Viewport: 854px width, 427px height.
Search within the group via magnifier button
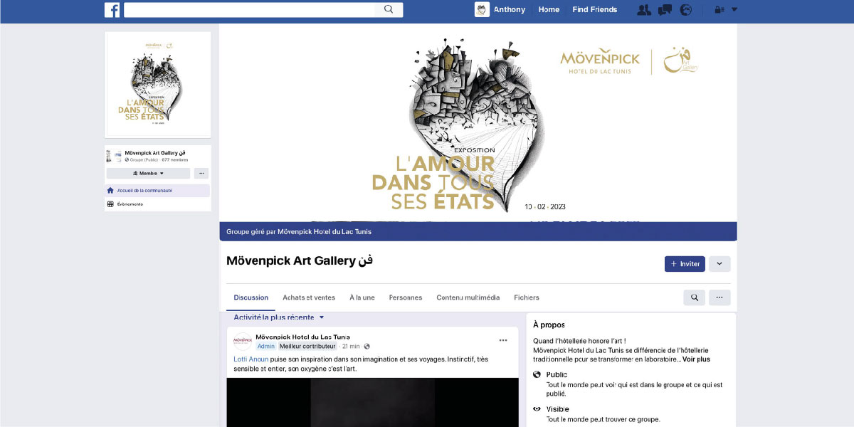(694, 297)
